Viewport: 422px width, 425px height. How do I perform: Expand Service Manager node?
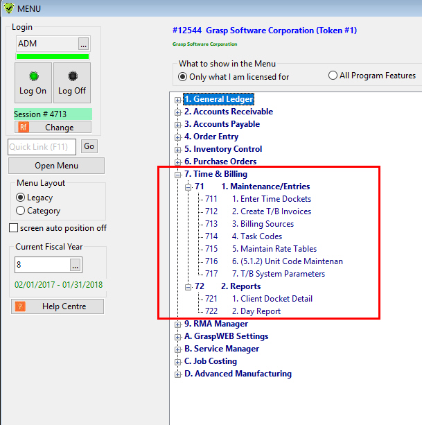(x=177, y=349)
